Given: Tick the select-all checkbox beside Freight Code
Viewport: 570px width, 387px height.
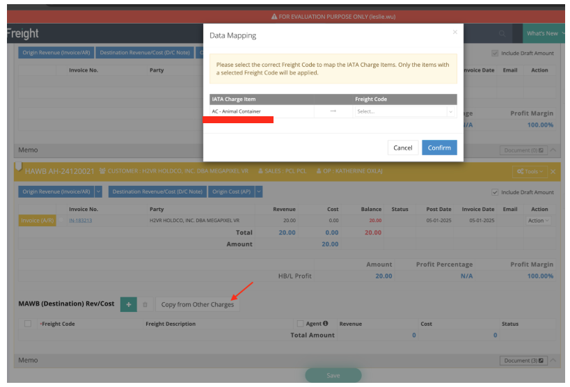Looking at the screenshot, I should point(28,324).
